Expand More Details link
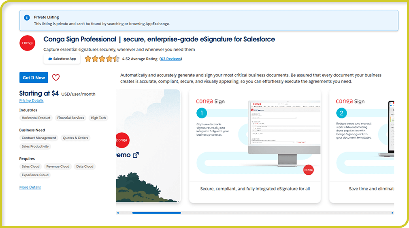 [30, 188]
